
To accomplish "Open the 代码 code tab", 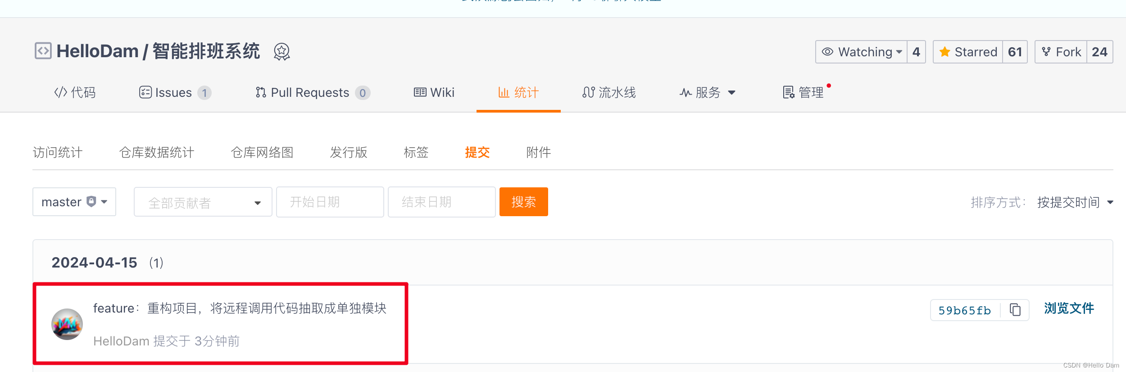I will pos(75,92).
